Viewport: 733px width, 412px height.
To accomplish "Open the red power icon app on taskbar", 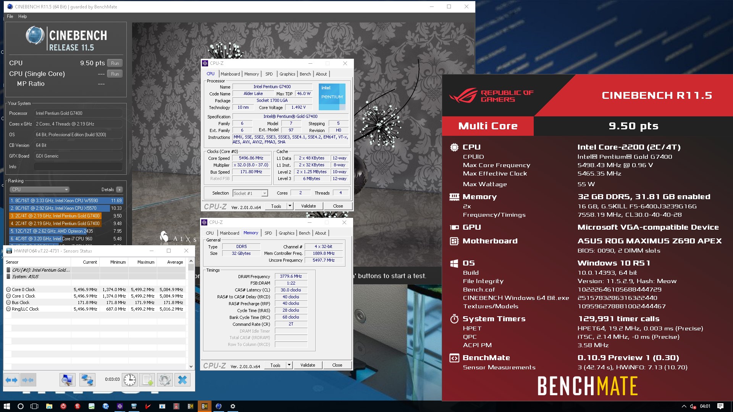I will coord(63,406).
